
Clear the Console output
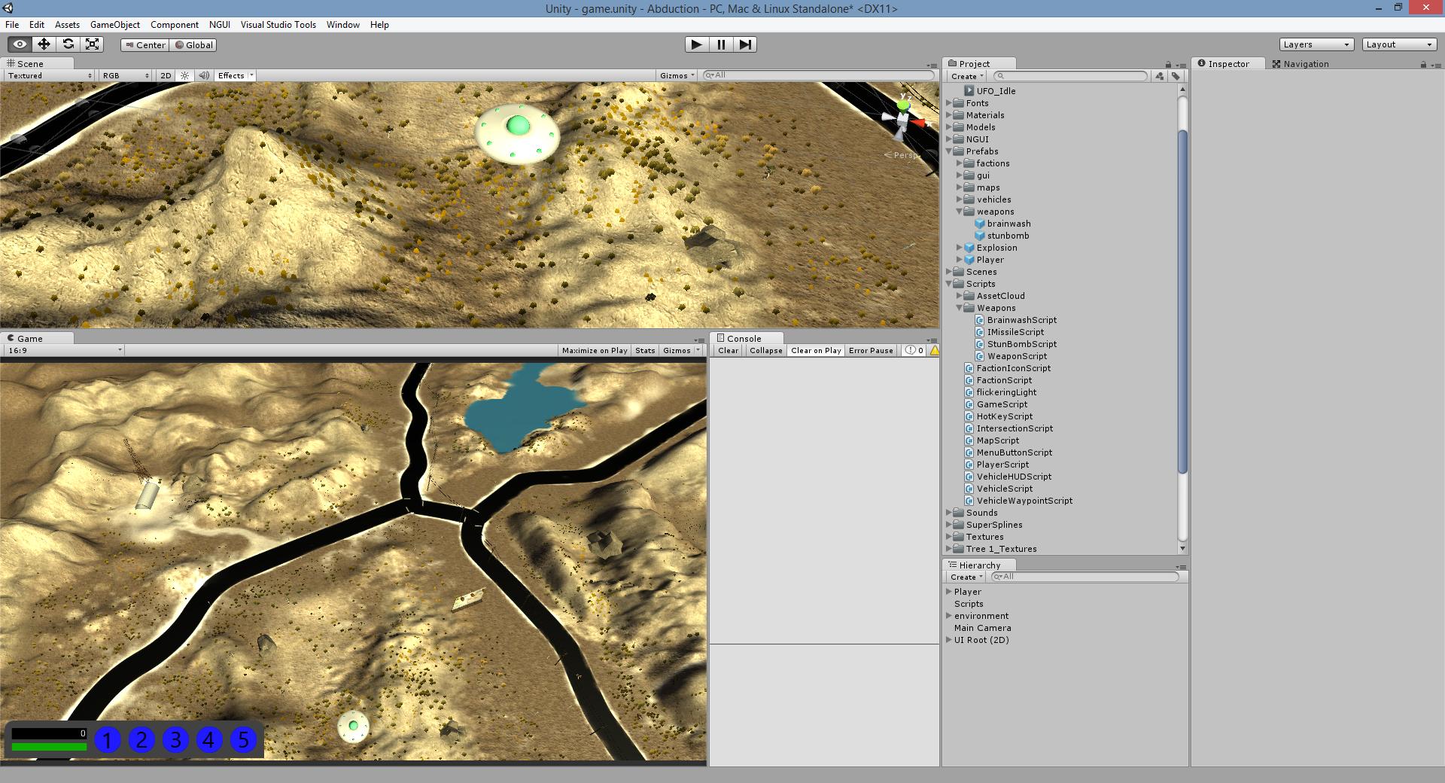point(728,350)
